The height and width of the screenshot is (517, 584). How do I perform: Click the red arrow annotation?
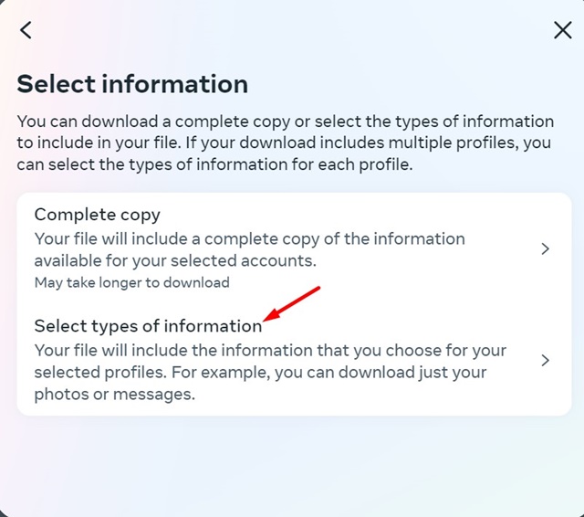click(x=291, y=304)
